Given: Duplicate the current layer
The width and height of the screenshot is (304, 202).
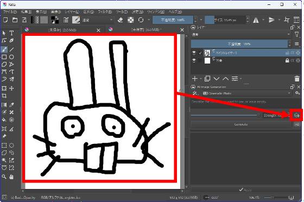Looking at the screenshot, I should [207, 79].
